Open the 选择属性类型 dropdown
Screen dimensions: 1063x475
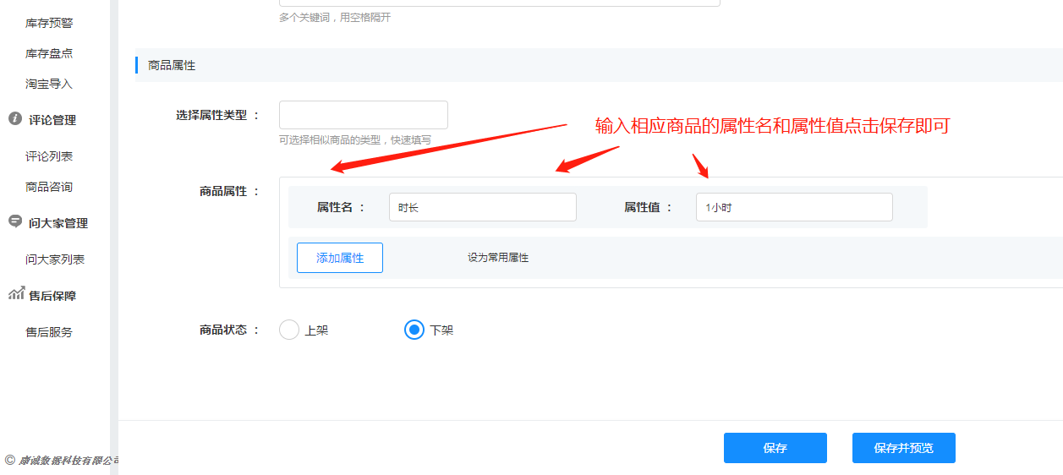coord(363,115)
